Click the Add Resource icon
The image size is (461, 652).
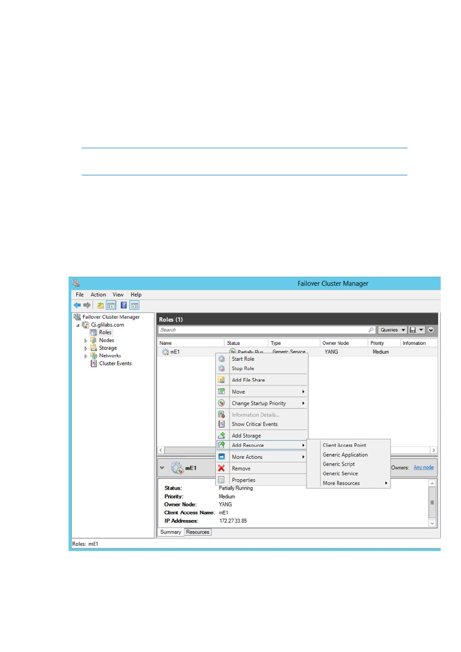click(222, 445)
